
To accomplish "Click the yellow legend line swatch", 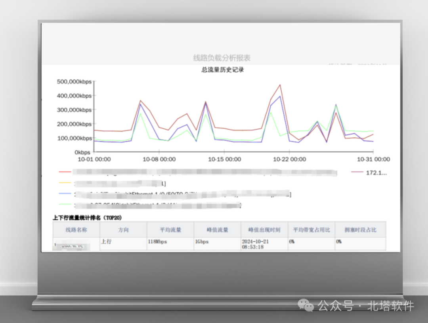I will [65, 183].
